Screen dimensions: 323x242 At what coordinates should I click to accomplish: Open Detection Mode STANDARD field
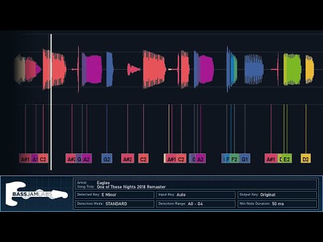pyautogui.click(x=114, y=204)
